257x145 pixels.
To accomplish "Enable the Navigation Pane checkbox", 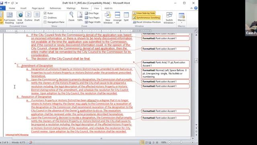I will pos(45,22).
